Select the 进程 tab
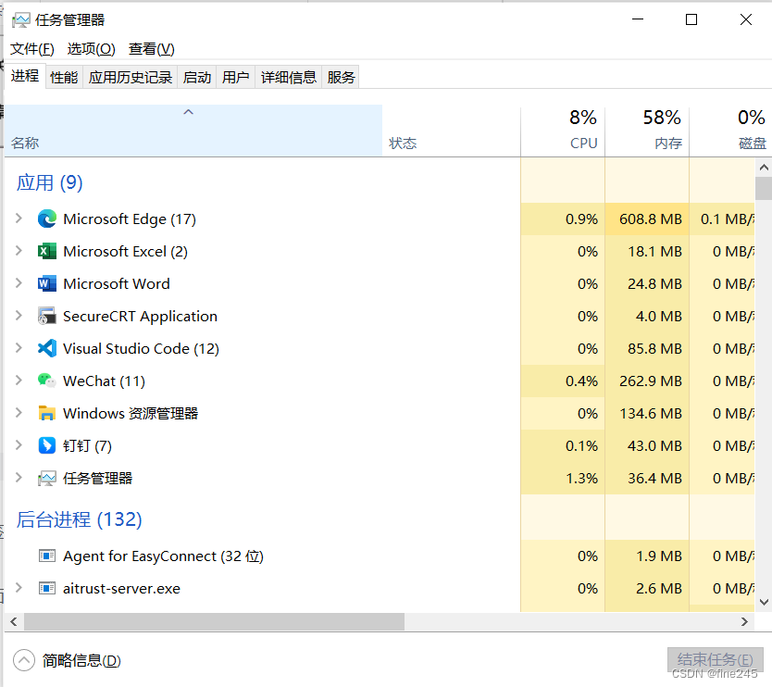The image size is (772, 687). tap(25, 76)
